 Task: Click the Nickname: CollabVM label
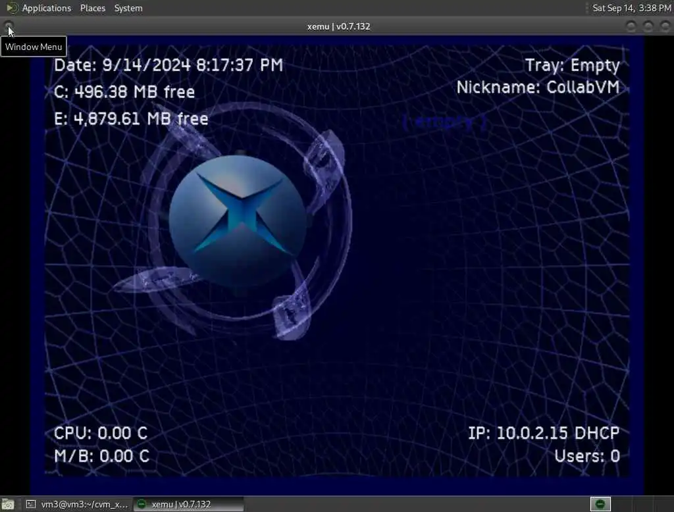click(x=538, y=88)
